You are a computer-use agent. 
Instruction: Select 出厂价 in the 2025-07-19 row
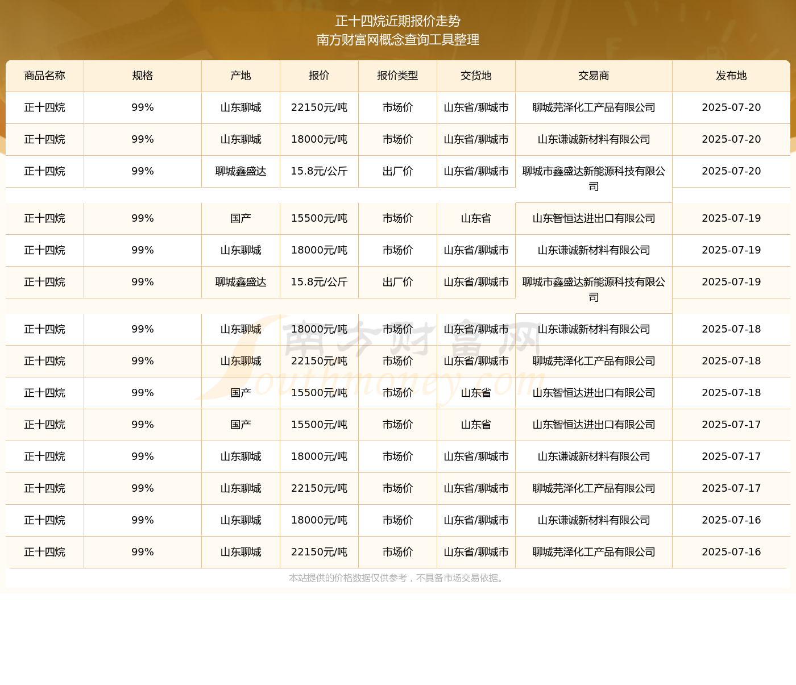pyautogui.click(x=398, y=282)
